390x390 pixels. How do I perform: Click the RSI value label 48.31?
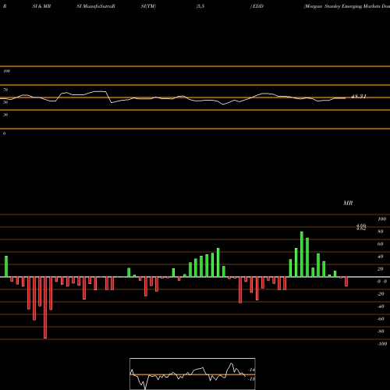pyautogui.click(x=359, y=97)
